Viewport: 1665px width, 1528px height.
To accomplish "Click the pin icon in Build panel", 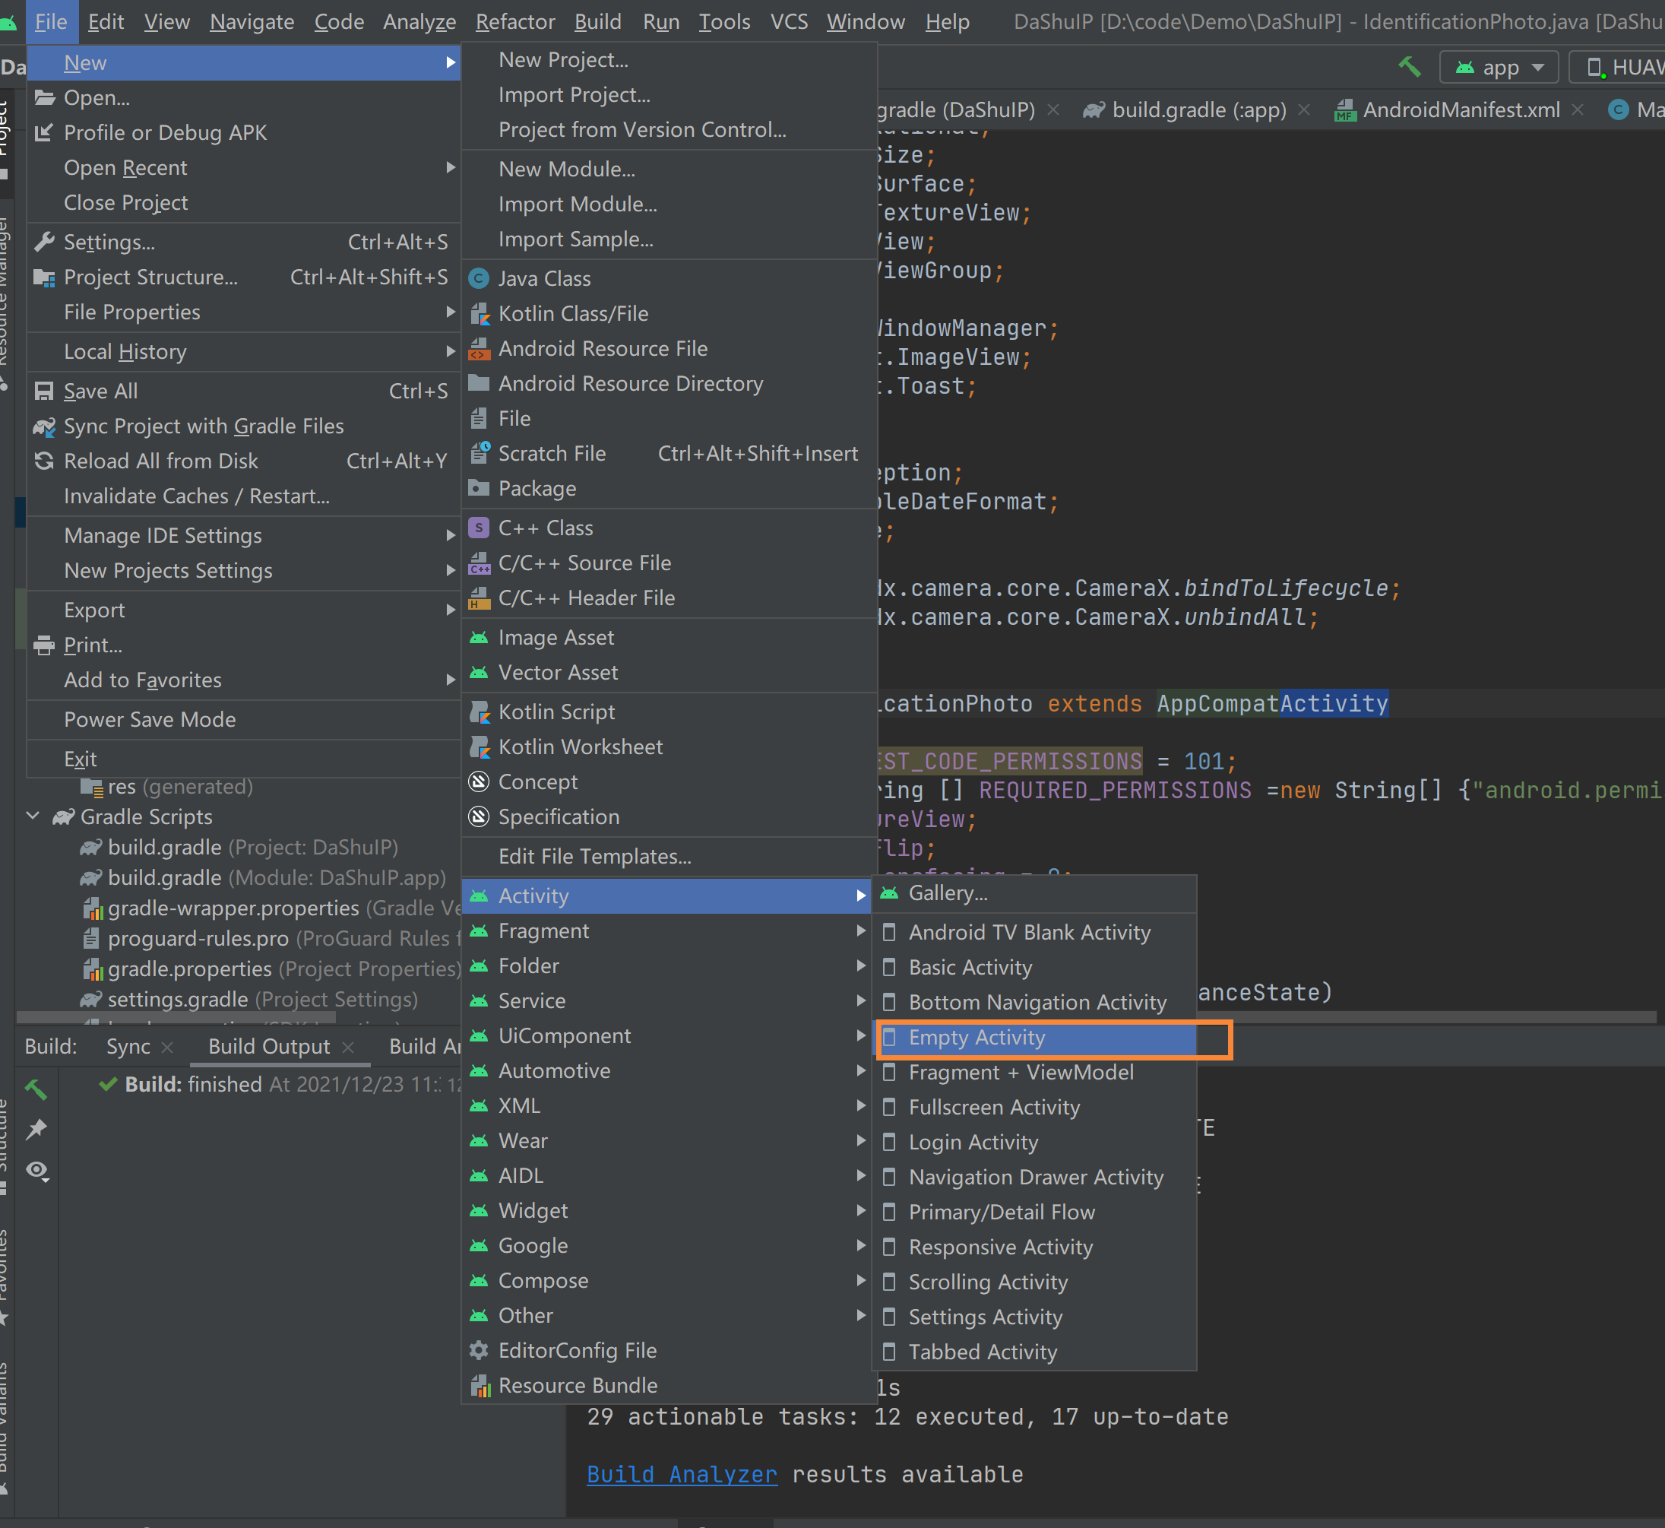I will [37, 1129].
